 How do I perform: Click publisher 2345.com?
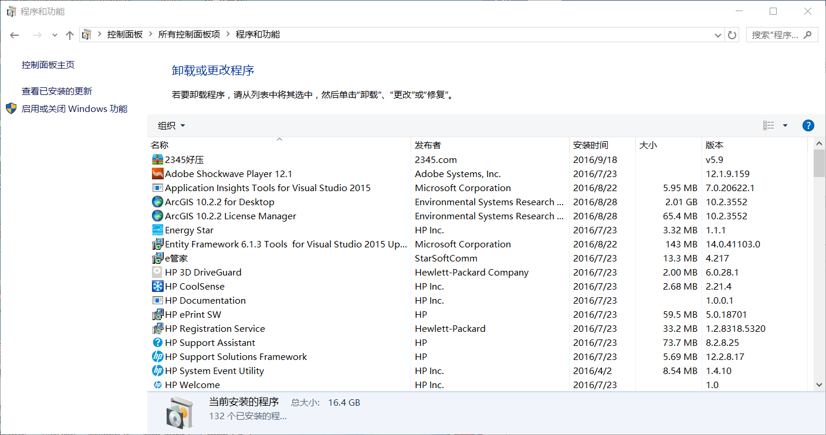click(436, 159)
